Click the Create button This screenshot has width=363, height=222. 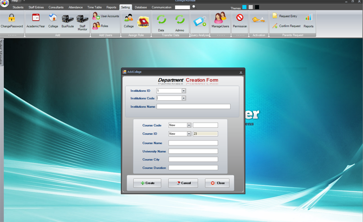click(147, 183)
